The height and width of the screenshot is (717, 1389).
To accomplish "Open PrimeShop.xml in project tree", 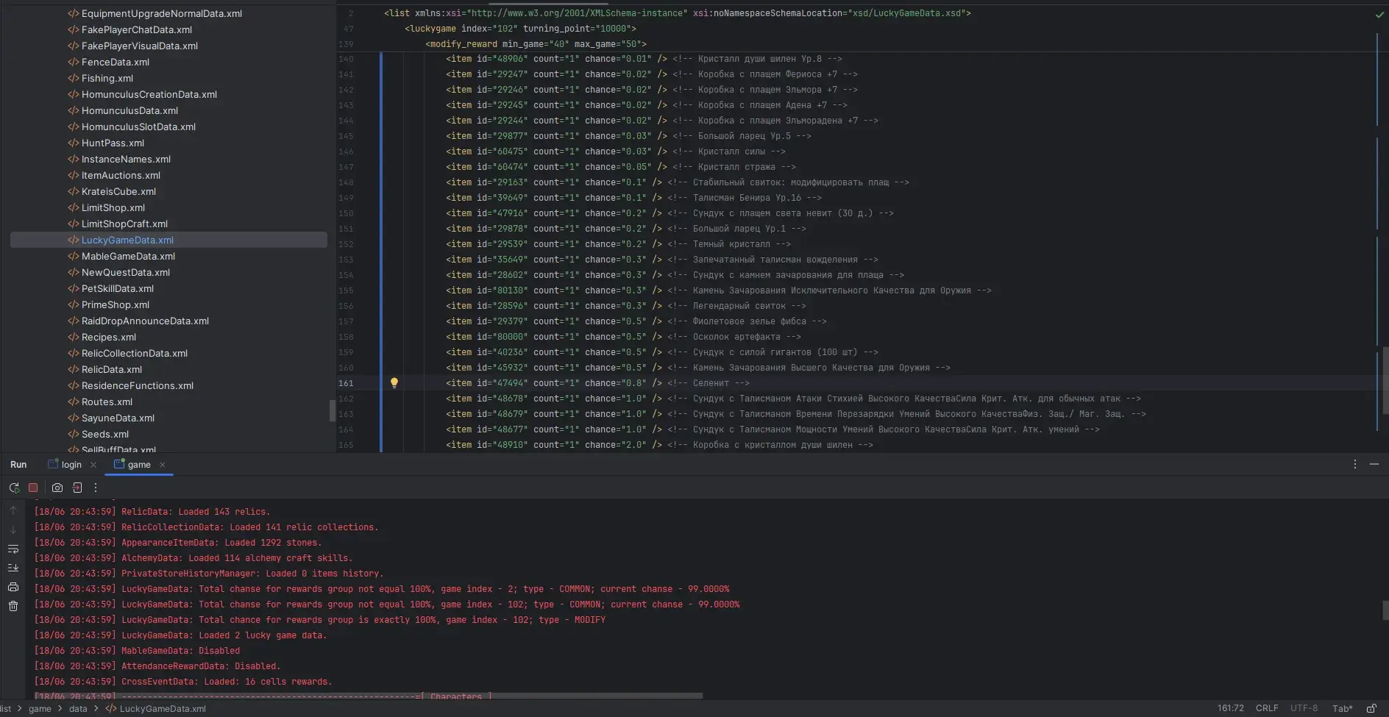I will tap(116, 304).
